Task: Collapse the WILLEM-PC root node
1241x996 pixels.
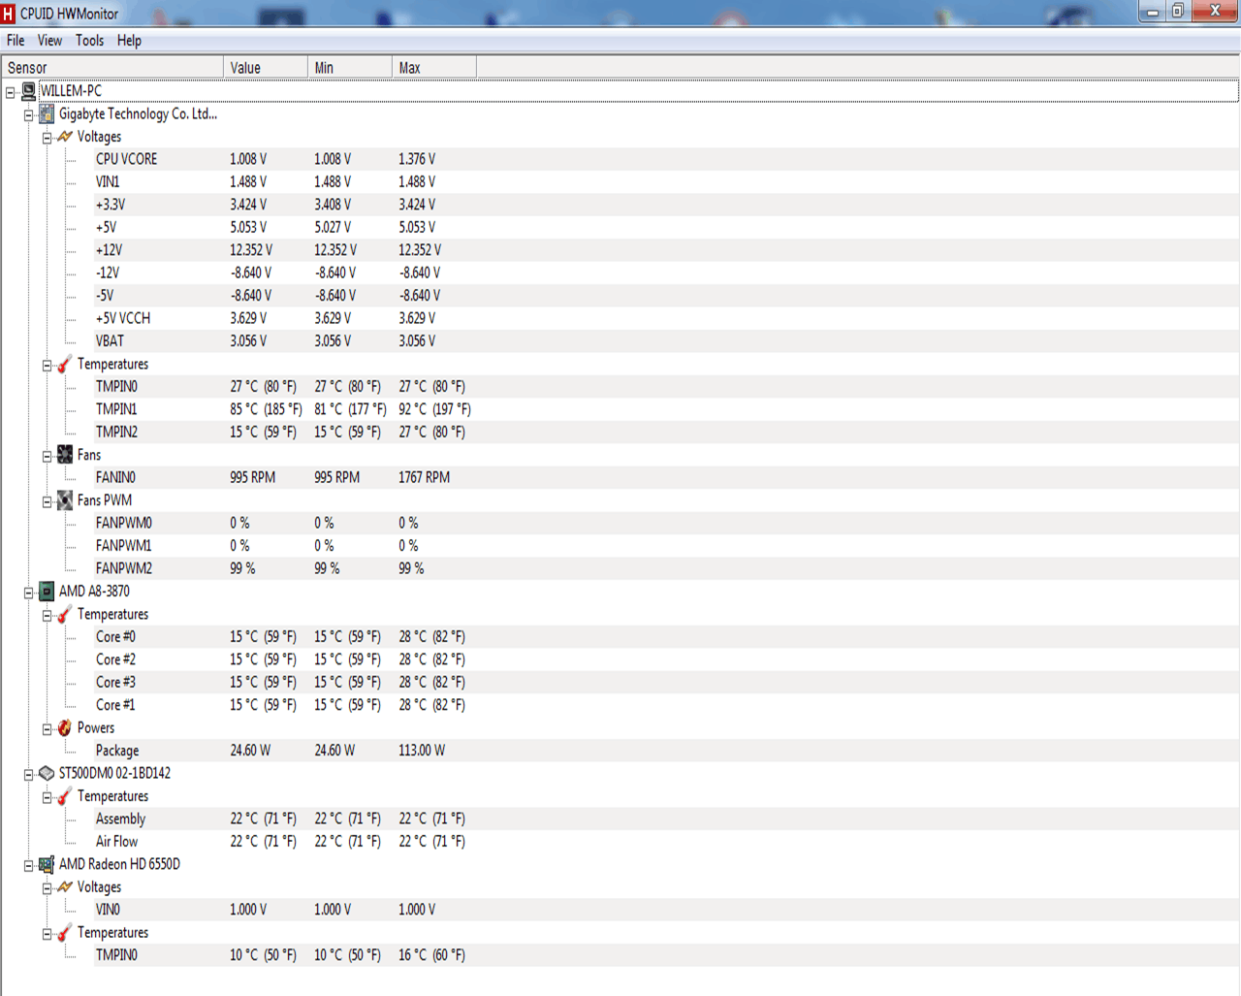Action: point(11,92)
